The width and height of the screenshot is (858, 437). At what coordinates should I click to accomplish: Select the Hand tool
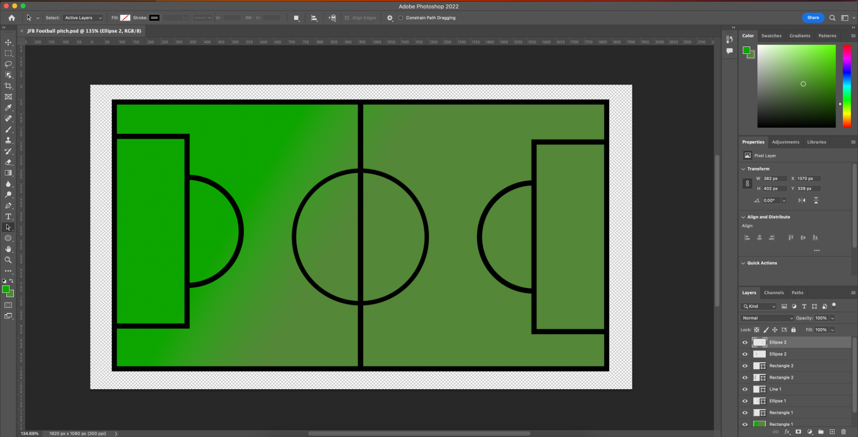pos(8,249)
